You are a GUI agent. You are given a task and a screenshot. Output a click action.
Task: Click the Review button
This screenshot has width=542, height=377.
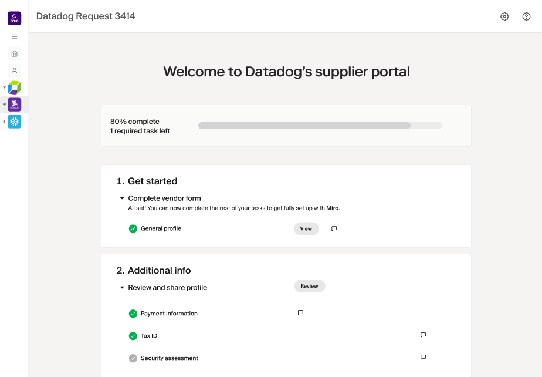point(309,286)
